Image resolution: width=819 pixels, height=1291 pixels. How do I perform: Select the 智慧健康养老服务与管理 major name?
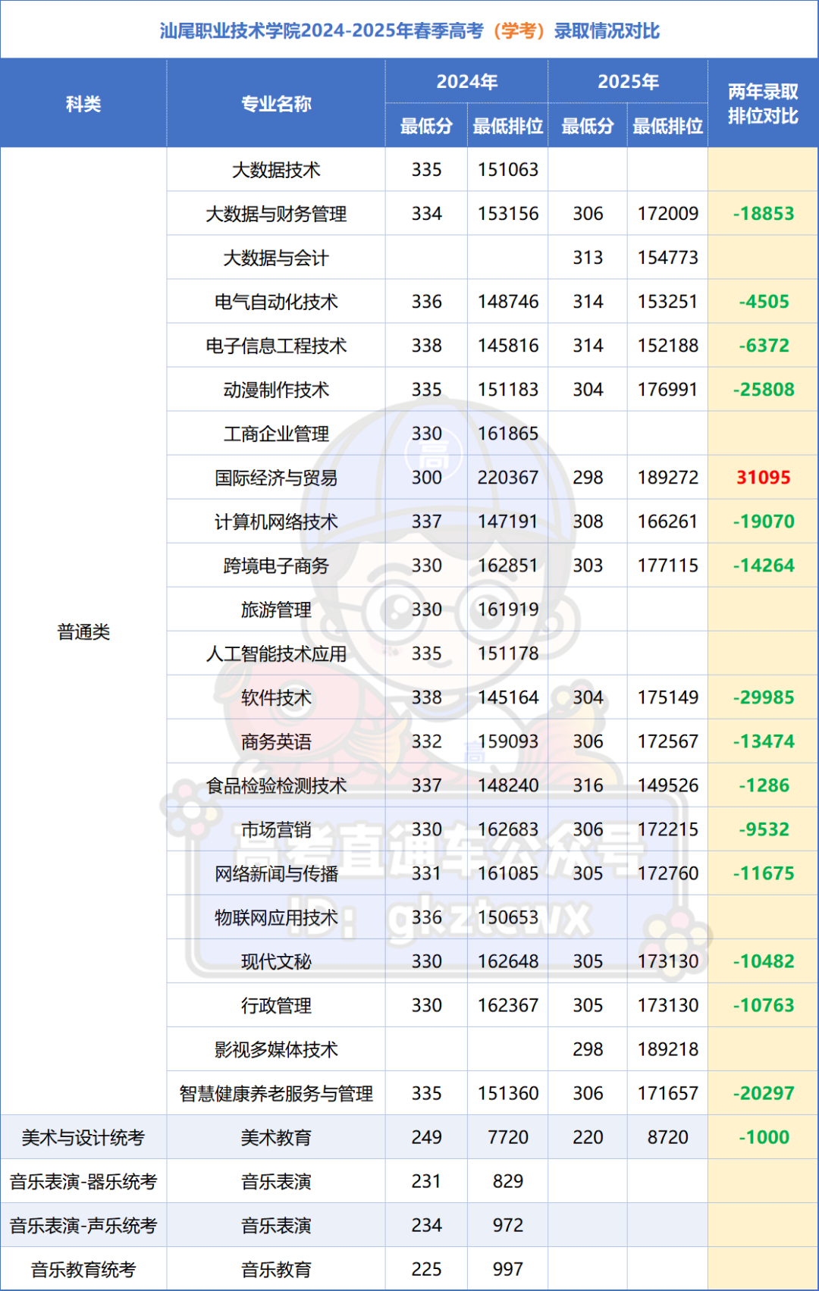(x=276, y=1093)
